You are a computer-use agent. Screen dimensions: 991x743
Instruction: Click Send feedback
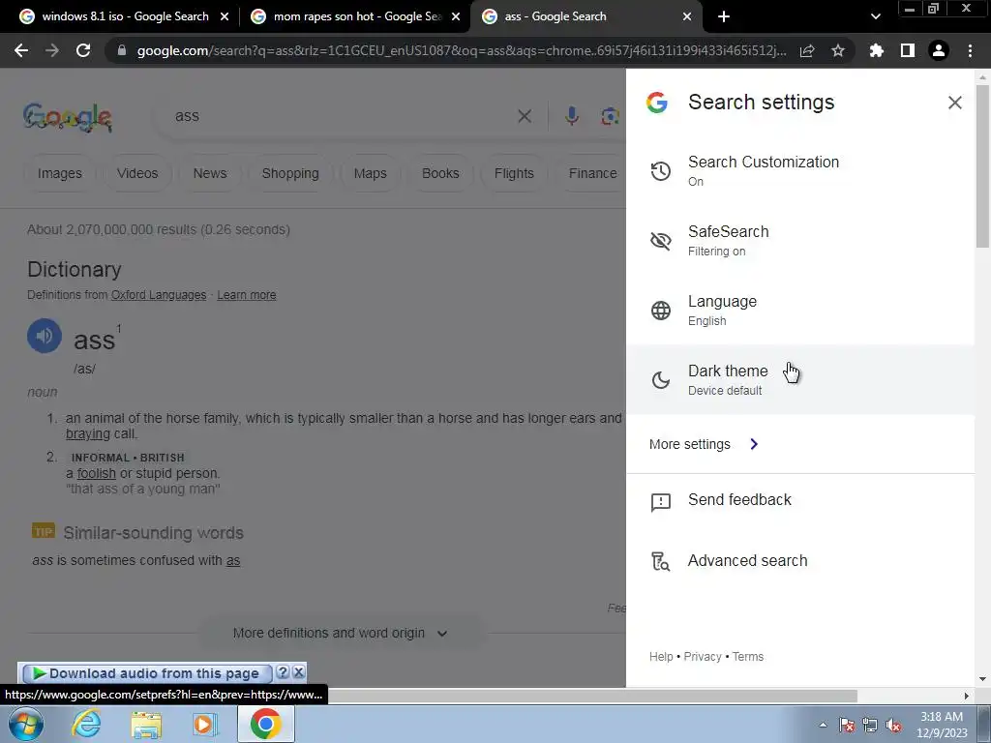pyautogui.click(x=800, y=500)
